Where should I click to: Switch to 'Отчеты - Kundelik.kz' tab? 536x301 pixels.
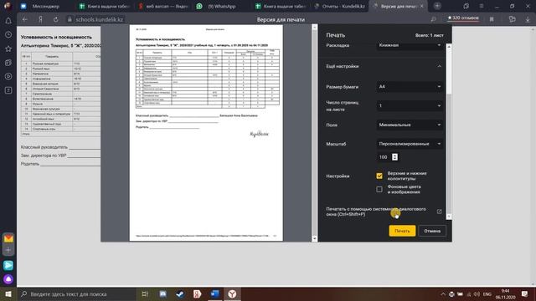(x=340, y=6)
